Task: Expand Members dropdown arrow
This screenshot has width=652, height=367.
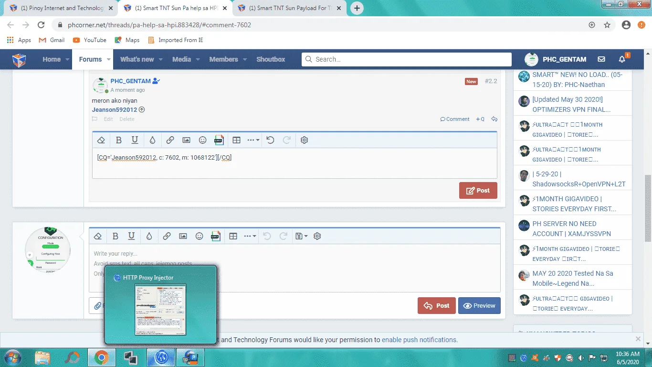Action: coord(245,59)
